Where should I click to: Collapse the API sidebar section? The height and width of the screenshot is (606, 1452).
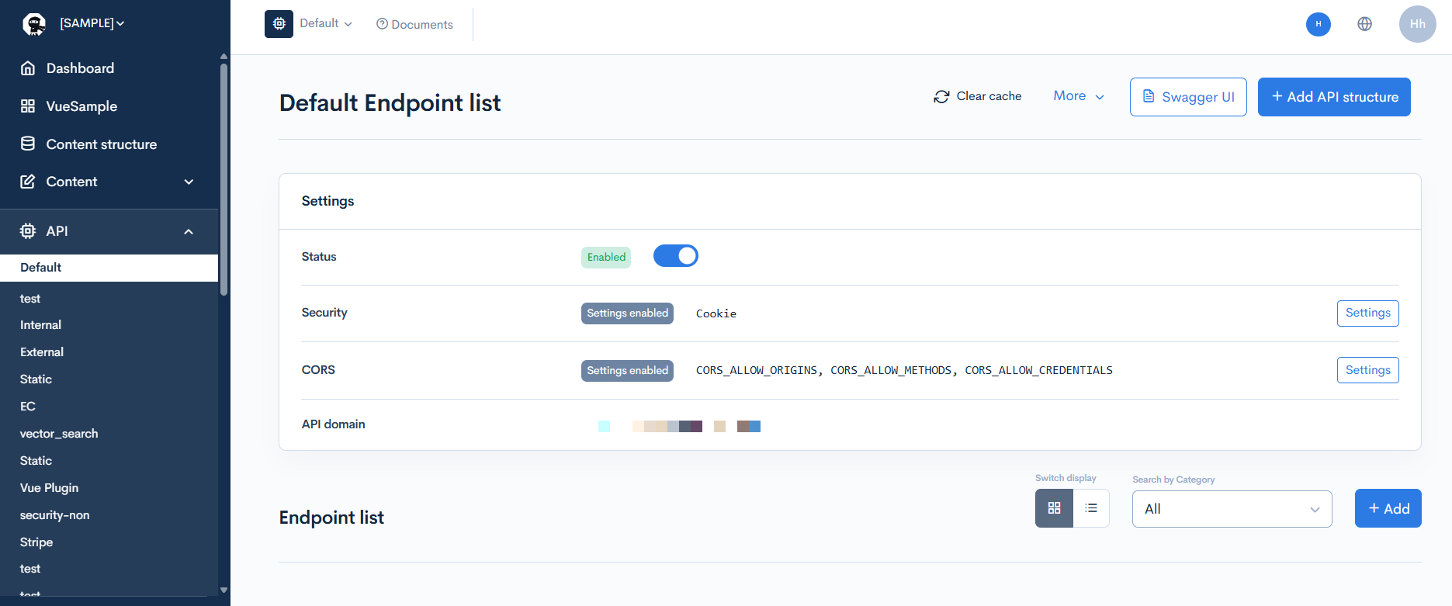(189, 231)
